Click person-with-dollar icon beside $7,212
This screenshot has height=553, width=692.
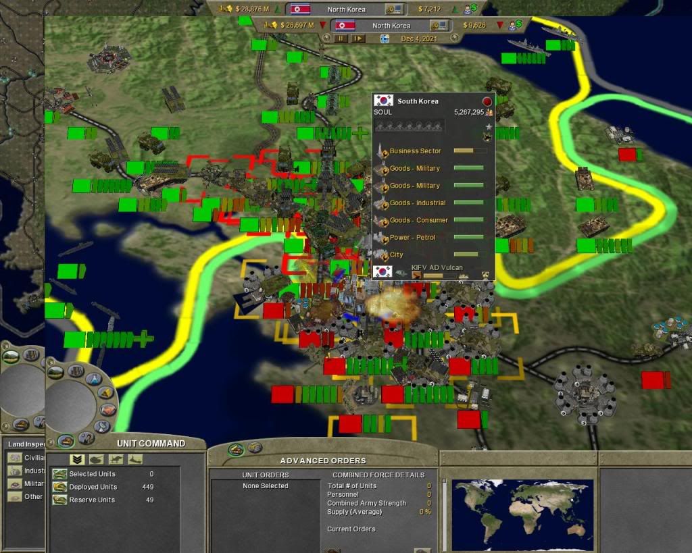pyautogui.click(x=470, y=8)
